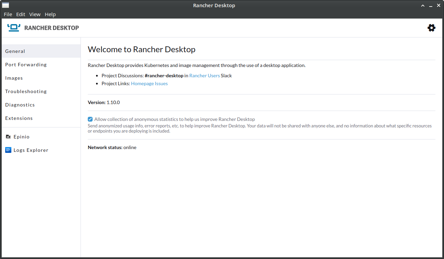This screenshot has height=259, width=444.
Task: Toggle the usage info reporting checkbox
Action: [x=90, y=119]
